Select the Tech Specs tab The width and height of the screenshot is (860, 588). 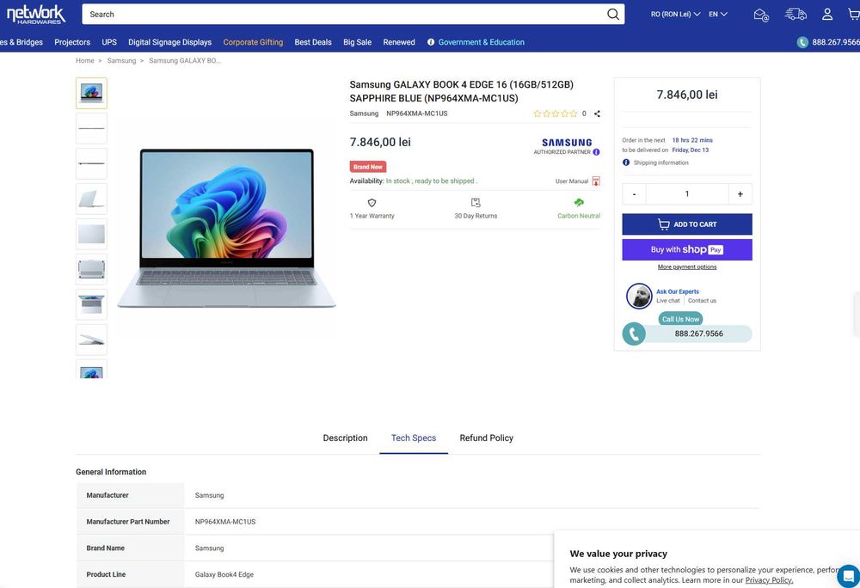click(x=414, y=438)
